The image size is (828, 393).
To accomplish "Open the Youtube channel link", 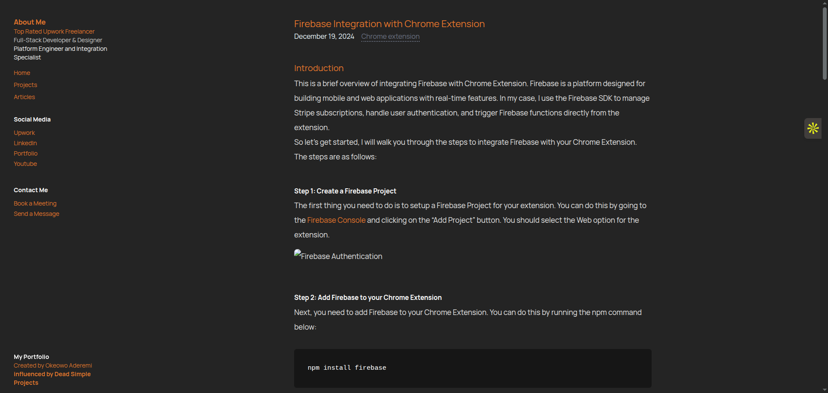I will coord(25,164).
